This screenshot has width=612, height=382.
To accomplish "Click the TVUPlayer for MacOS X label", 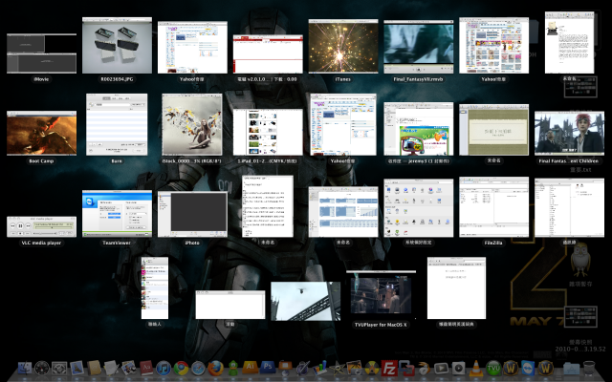I will (x=381, y=325).
